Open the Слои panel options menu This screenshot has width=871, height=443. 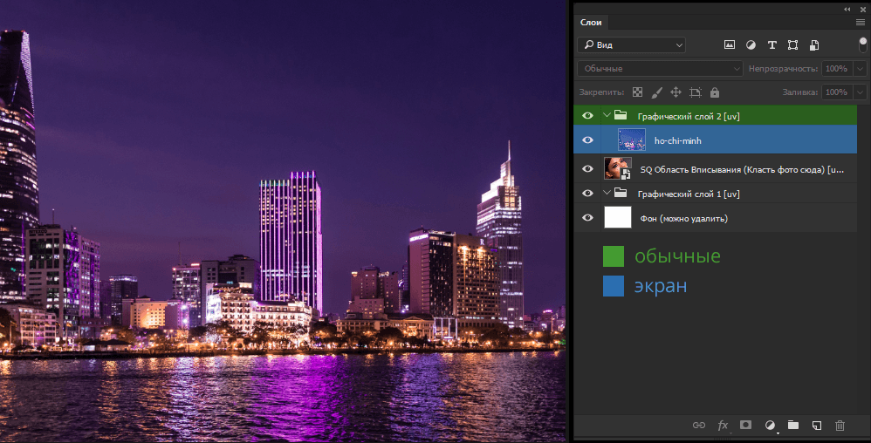pyautogui.click(x=860, y=23)
